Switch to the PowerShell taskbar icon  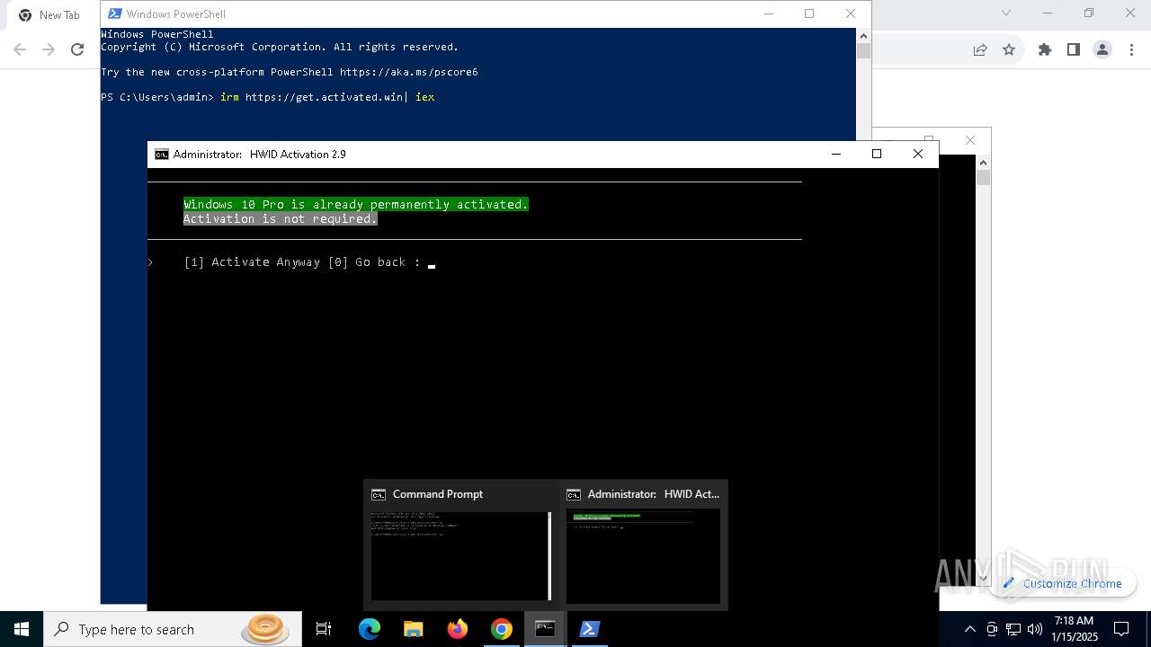coord(589,629)
